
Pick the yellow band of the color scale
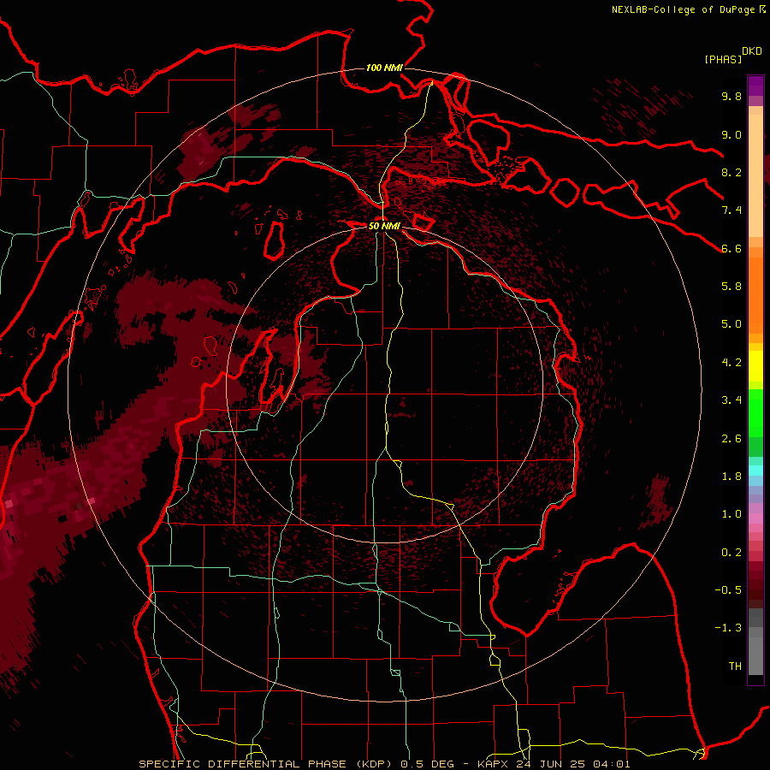[755, 366]
